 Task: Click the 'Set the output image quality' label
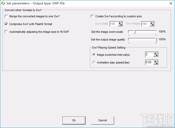coord(108,39)
